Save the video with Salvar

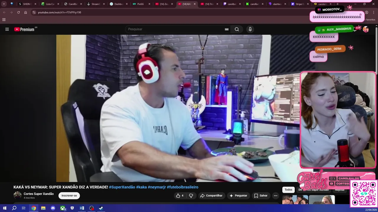pos(261,196)
